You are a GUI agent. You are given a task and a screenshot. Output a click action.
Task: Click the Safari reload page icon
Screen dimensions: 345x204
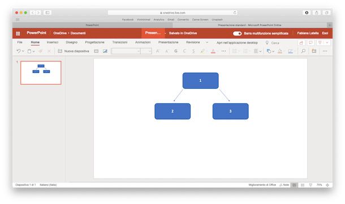(235, 12)
